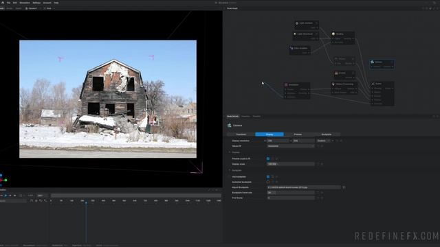This screenshot has height=247, width=440.
Task: Click the Camera node icon in details header
Action: click(x=229, y=126)
